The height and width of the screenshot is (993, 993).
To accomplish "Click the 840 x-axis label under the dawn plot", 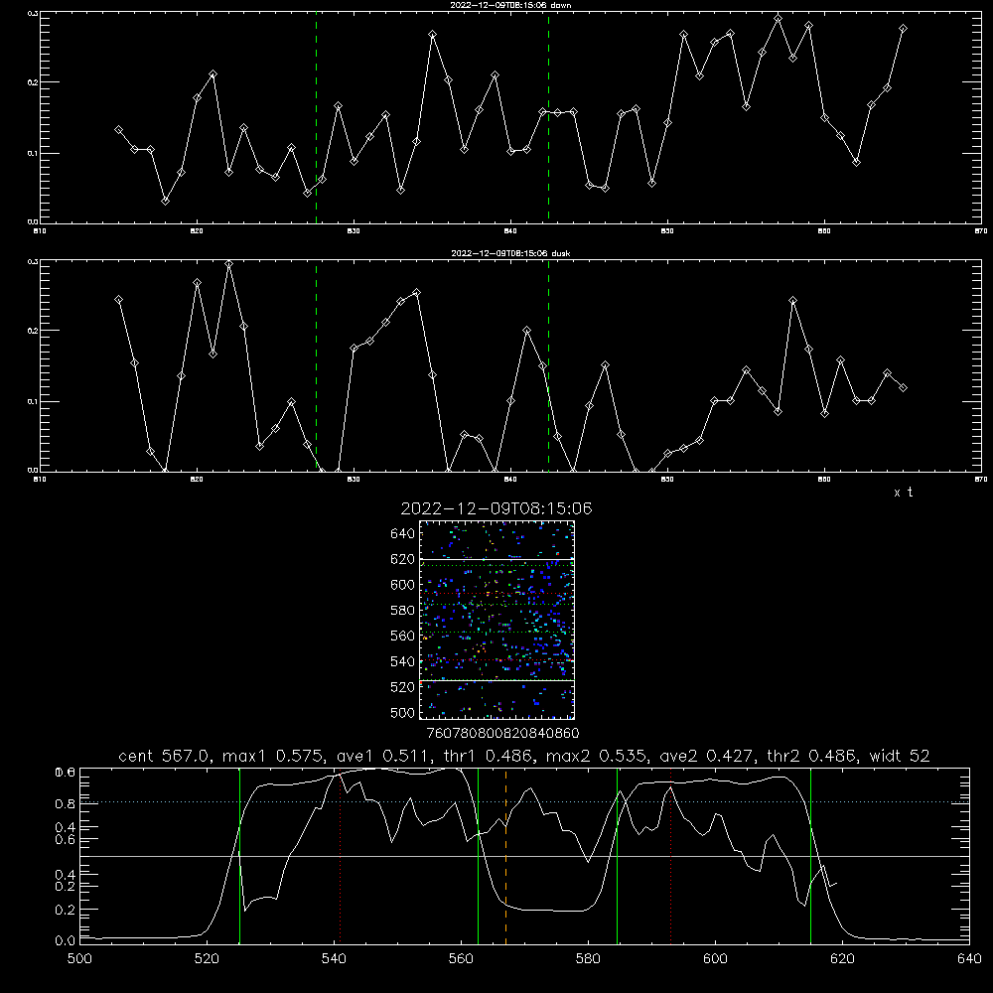I will click(x=510, y=231).
